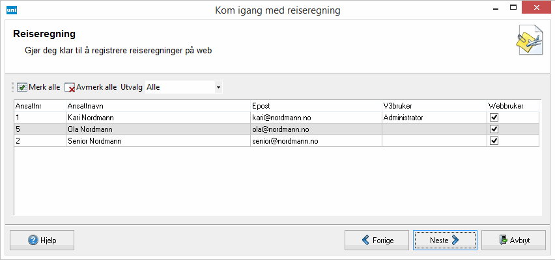Click the Avmerk alle red cross icon

(70, 87)
